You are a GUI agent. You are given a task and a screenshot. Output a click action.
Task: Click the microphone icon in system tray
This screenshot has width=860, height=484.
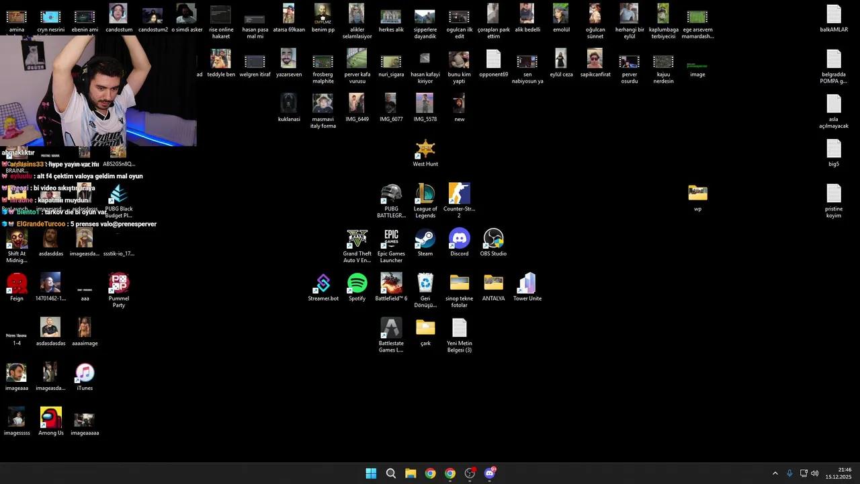pos(789,473)
